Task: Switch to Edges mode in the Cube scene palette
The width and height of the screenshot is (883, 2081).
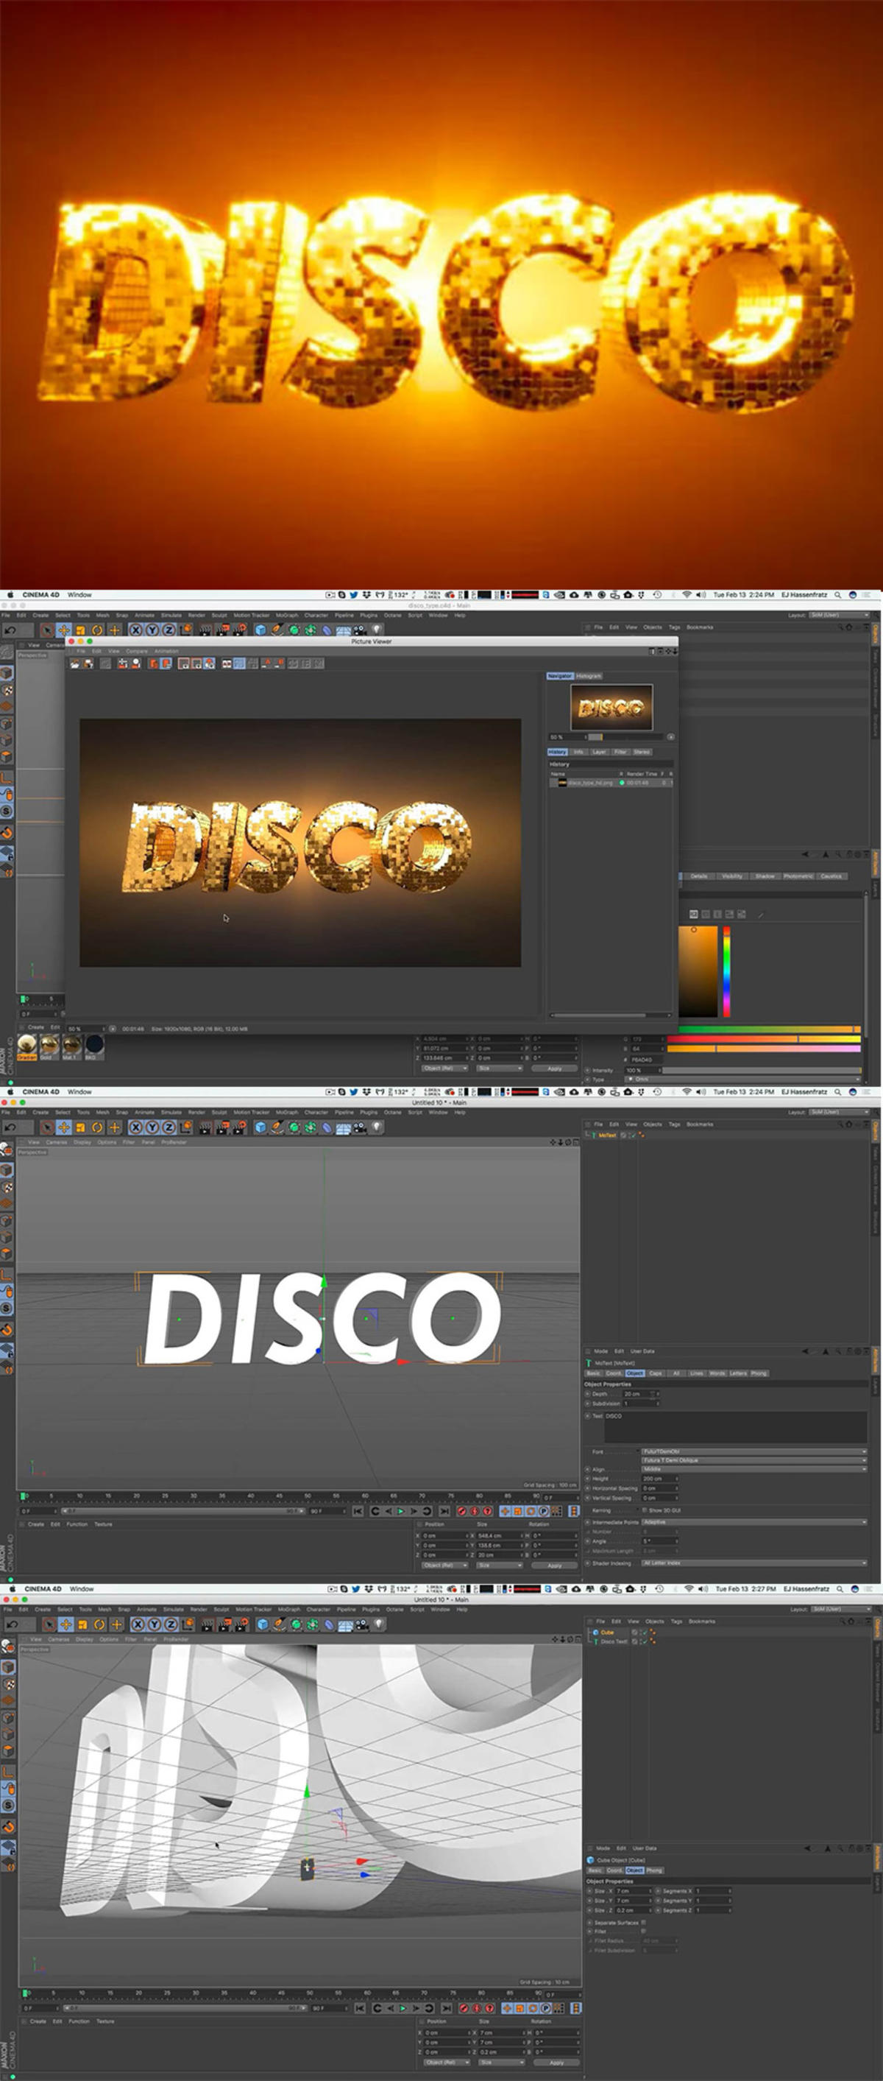Action: pyautogui.click(x=7, y=1733)
